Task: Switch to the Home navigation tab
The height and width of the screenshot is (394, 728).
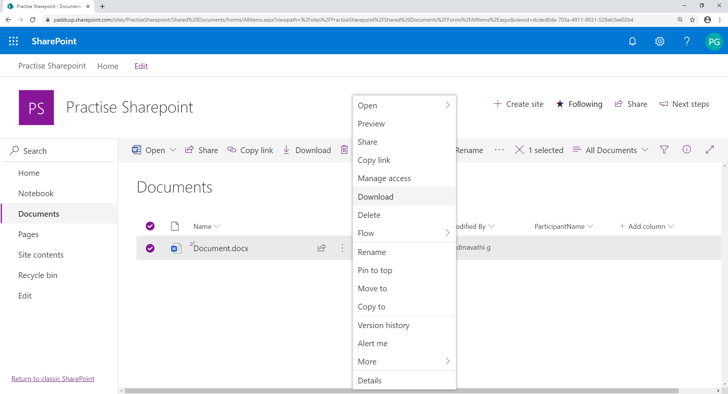Action: [107, 66]
